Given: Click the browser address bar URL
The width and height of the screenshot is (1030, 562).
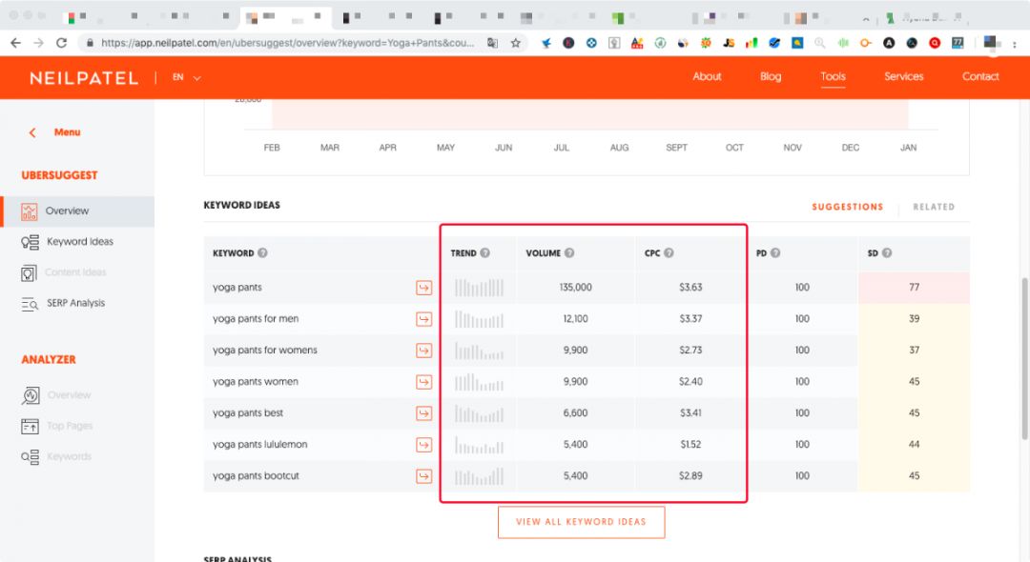Looking at the screenshot, I should tap(287, 43).
